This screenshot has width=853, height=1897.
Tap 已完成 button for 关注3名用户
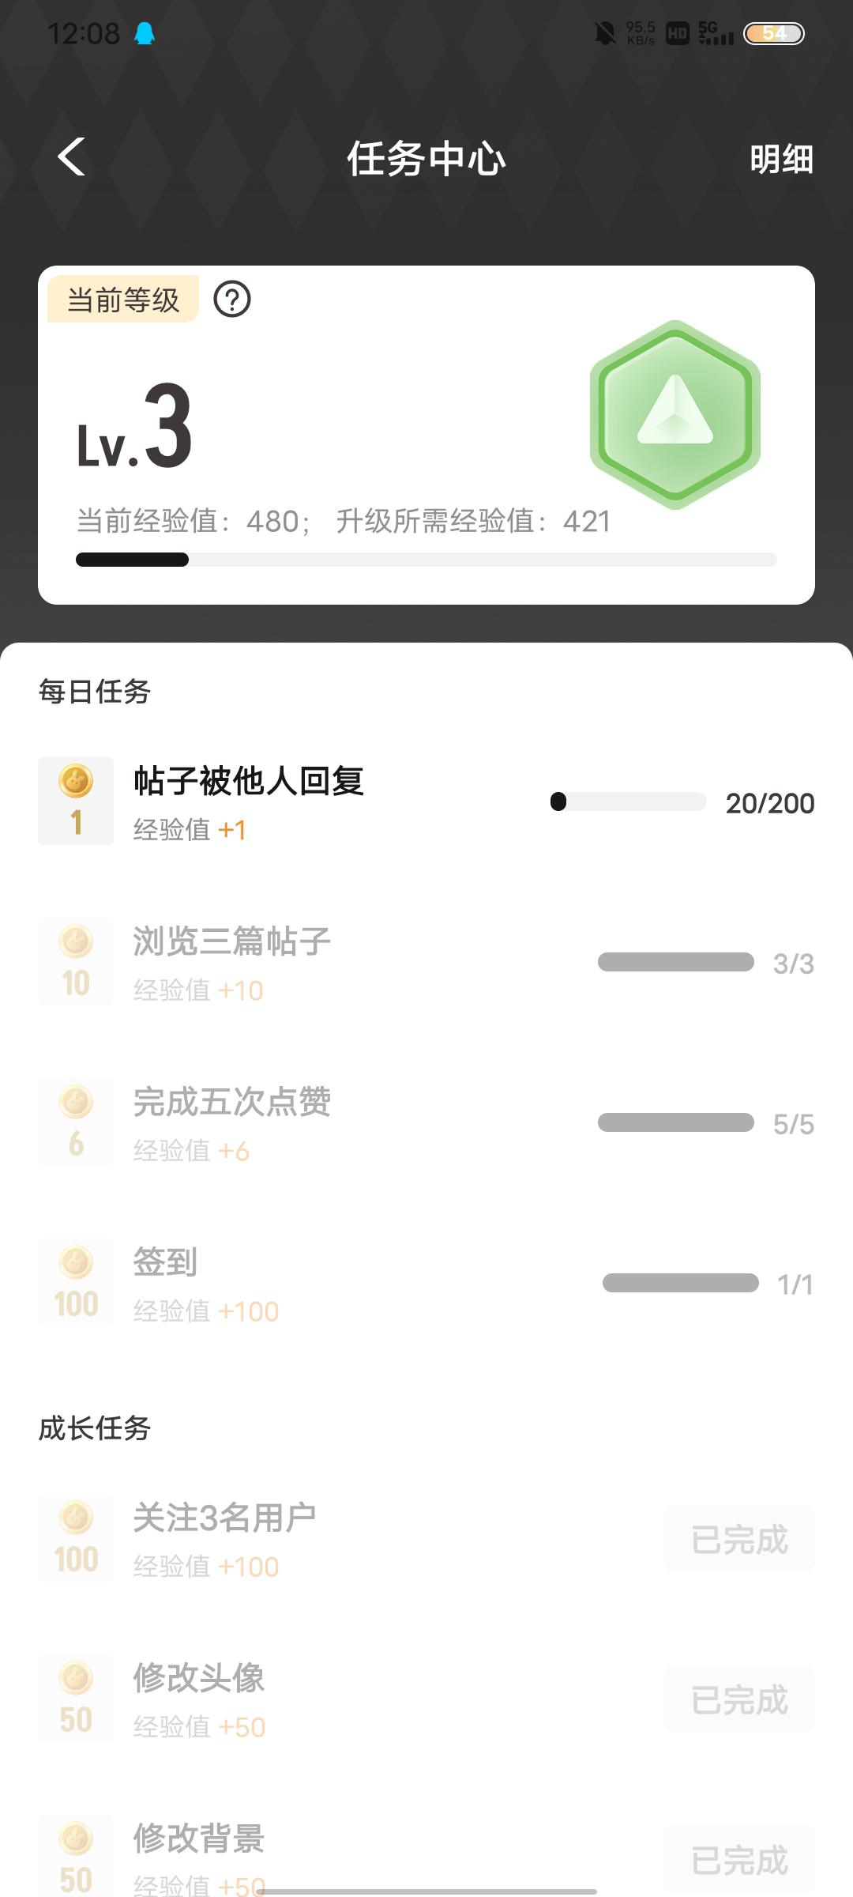[739, 1539]
